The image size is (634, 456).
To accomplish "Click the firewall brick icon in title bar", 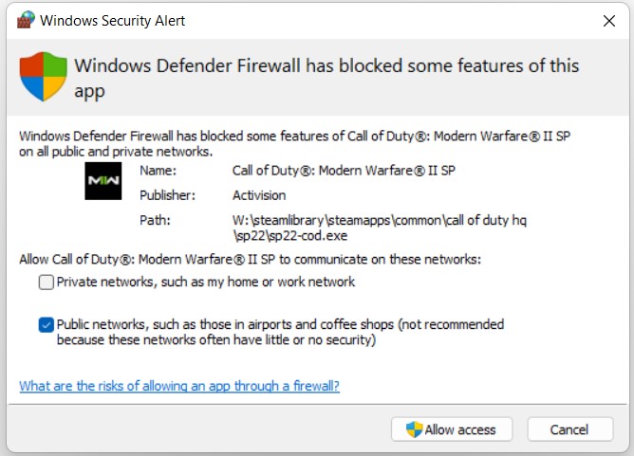I will point(25,20).
